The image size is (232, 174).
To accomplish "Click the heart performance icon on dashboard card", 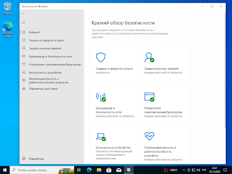I will (x=149, y=136).
